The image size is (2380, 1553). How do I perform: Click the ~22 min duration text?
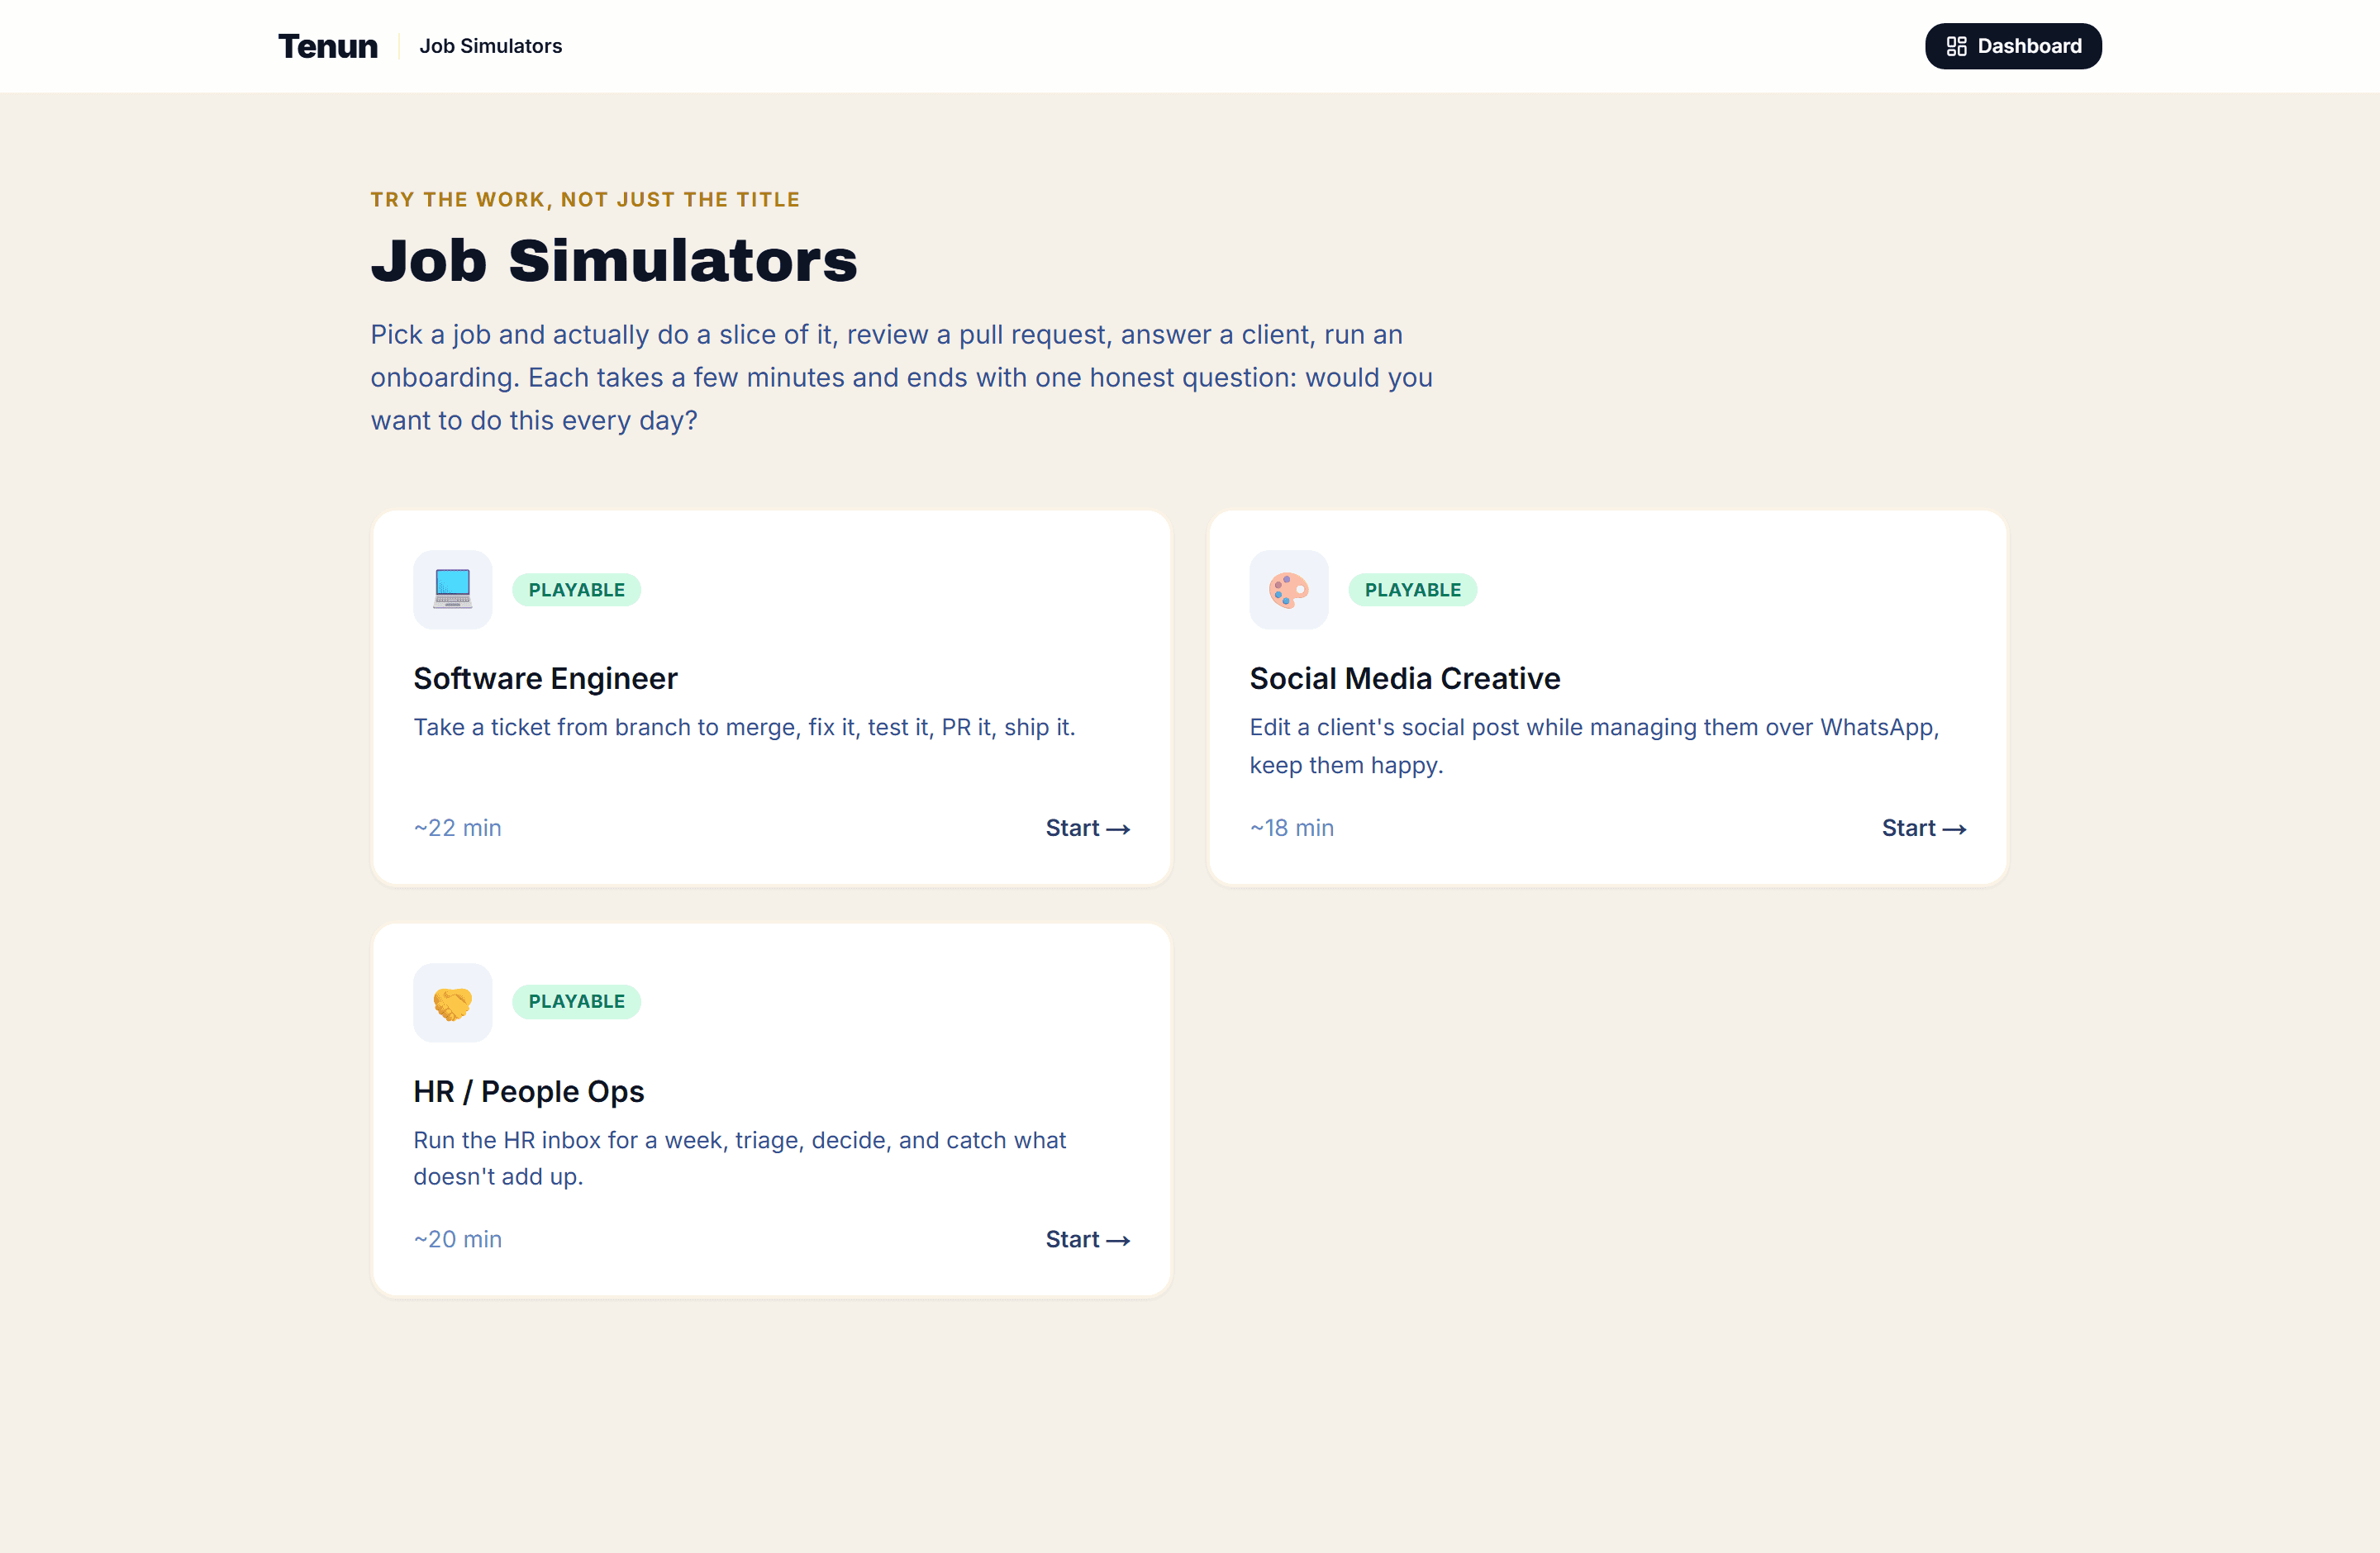(457, 828)
